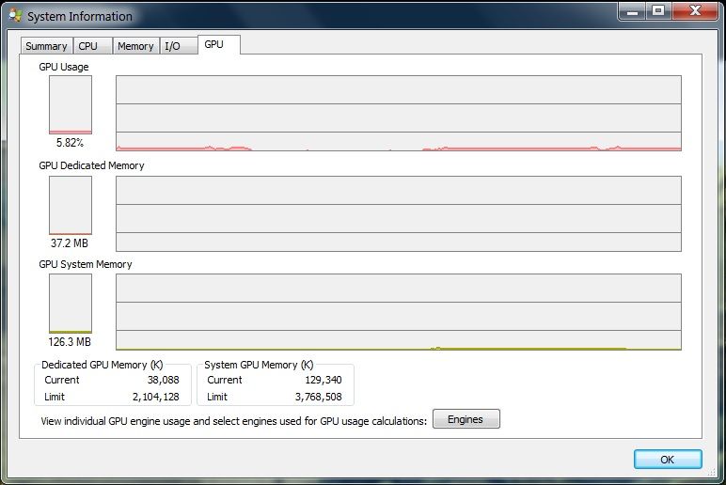
Task: Click the View individual GPU engine usage text
Action: (234, 421)
